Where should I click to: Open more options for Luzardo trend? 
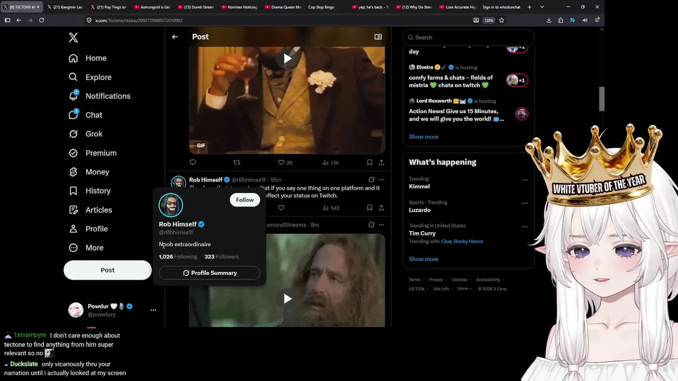[x=525, y=203]
